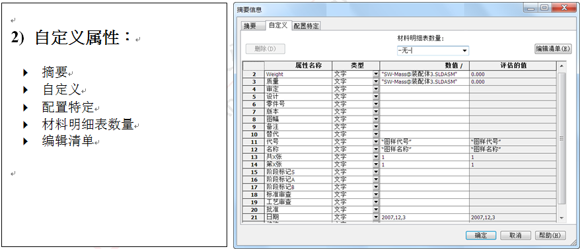The height and width of the screenshot is (249, 580).
Task: Cancel the dialog with 取消
Action: tap(515, 235)
